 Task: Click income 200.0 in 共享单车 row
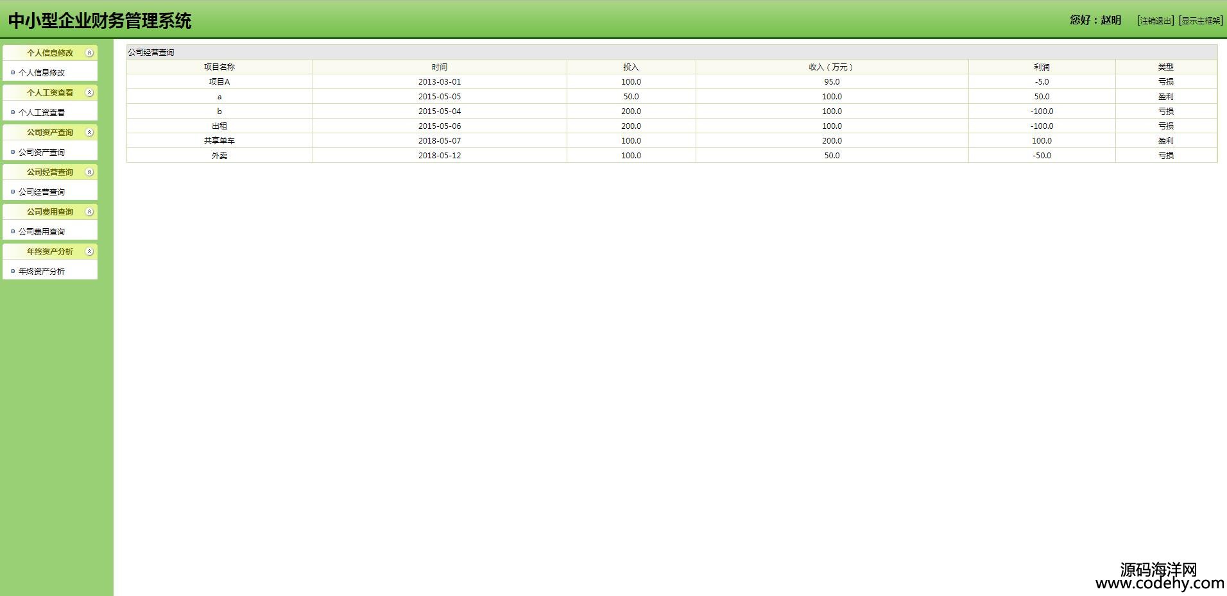click(x=832, y=141)
